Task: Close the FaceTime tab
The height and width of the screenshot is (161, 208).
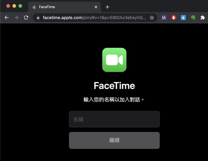Action: pyautogui.click(x=95, y=7)
